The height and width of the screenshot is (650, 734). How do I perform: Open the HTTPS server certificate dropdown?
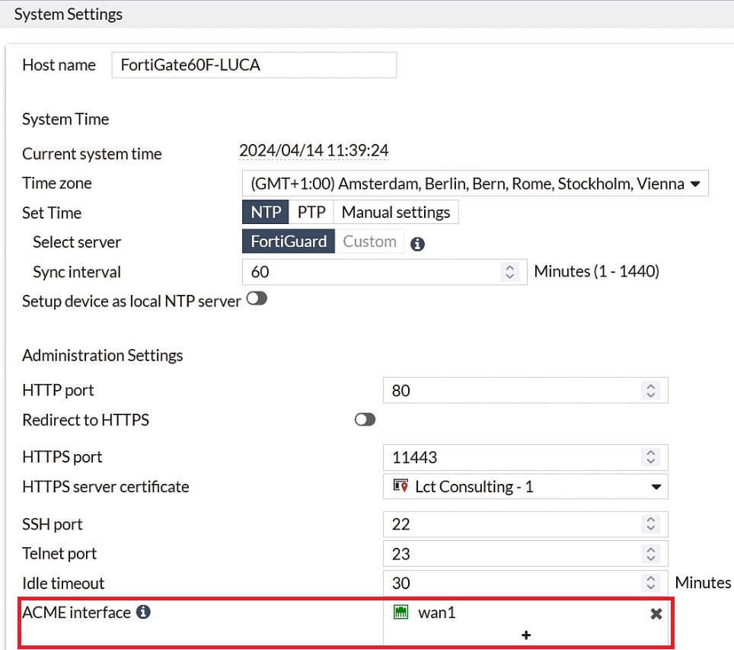(x=525, y=486)
